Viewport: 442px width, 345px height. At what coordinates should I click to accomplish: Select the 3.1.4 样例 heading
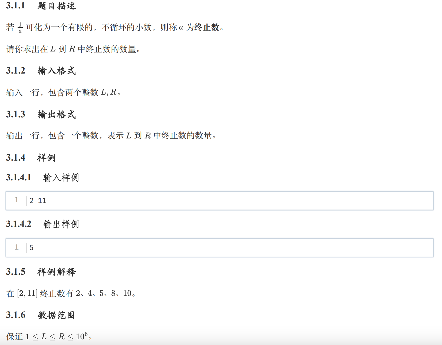pyautogui.click(x=31, y=158)
